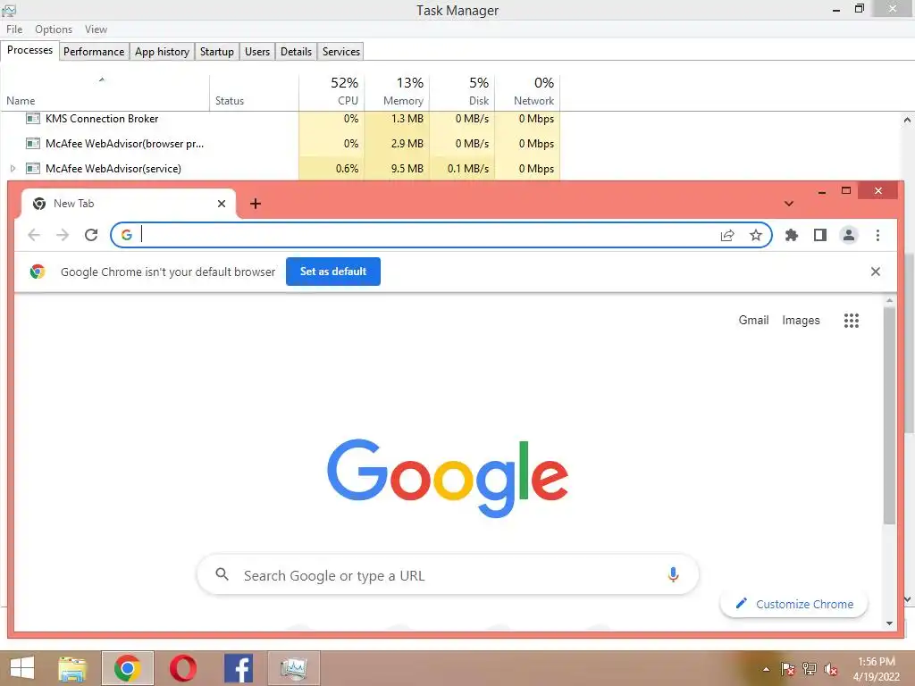Switch to the App history tab
This screenshot has height=686, width=915.
[x=163, y=51]
